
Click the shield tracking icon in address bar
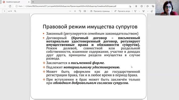point(136,6)
